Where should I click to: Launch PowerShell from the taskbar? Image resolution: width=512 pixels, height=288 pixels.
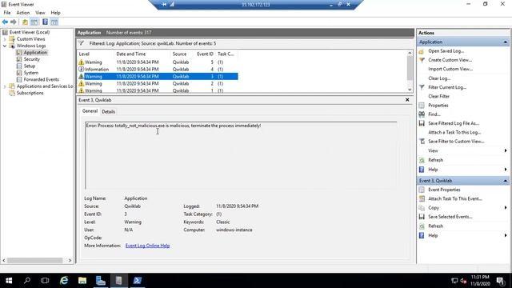pos(137,281)
